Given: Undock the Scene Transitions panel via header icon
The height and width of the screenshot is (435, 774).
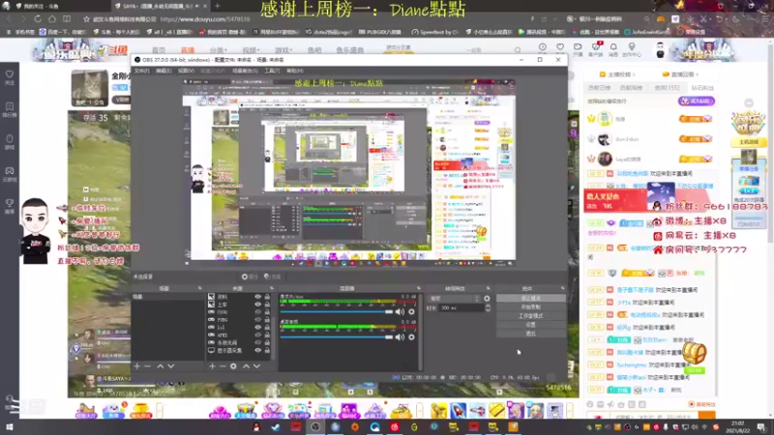Looking at the screenshot, I should [489, 288].
